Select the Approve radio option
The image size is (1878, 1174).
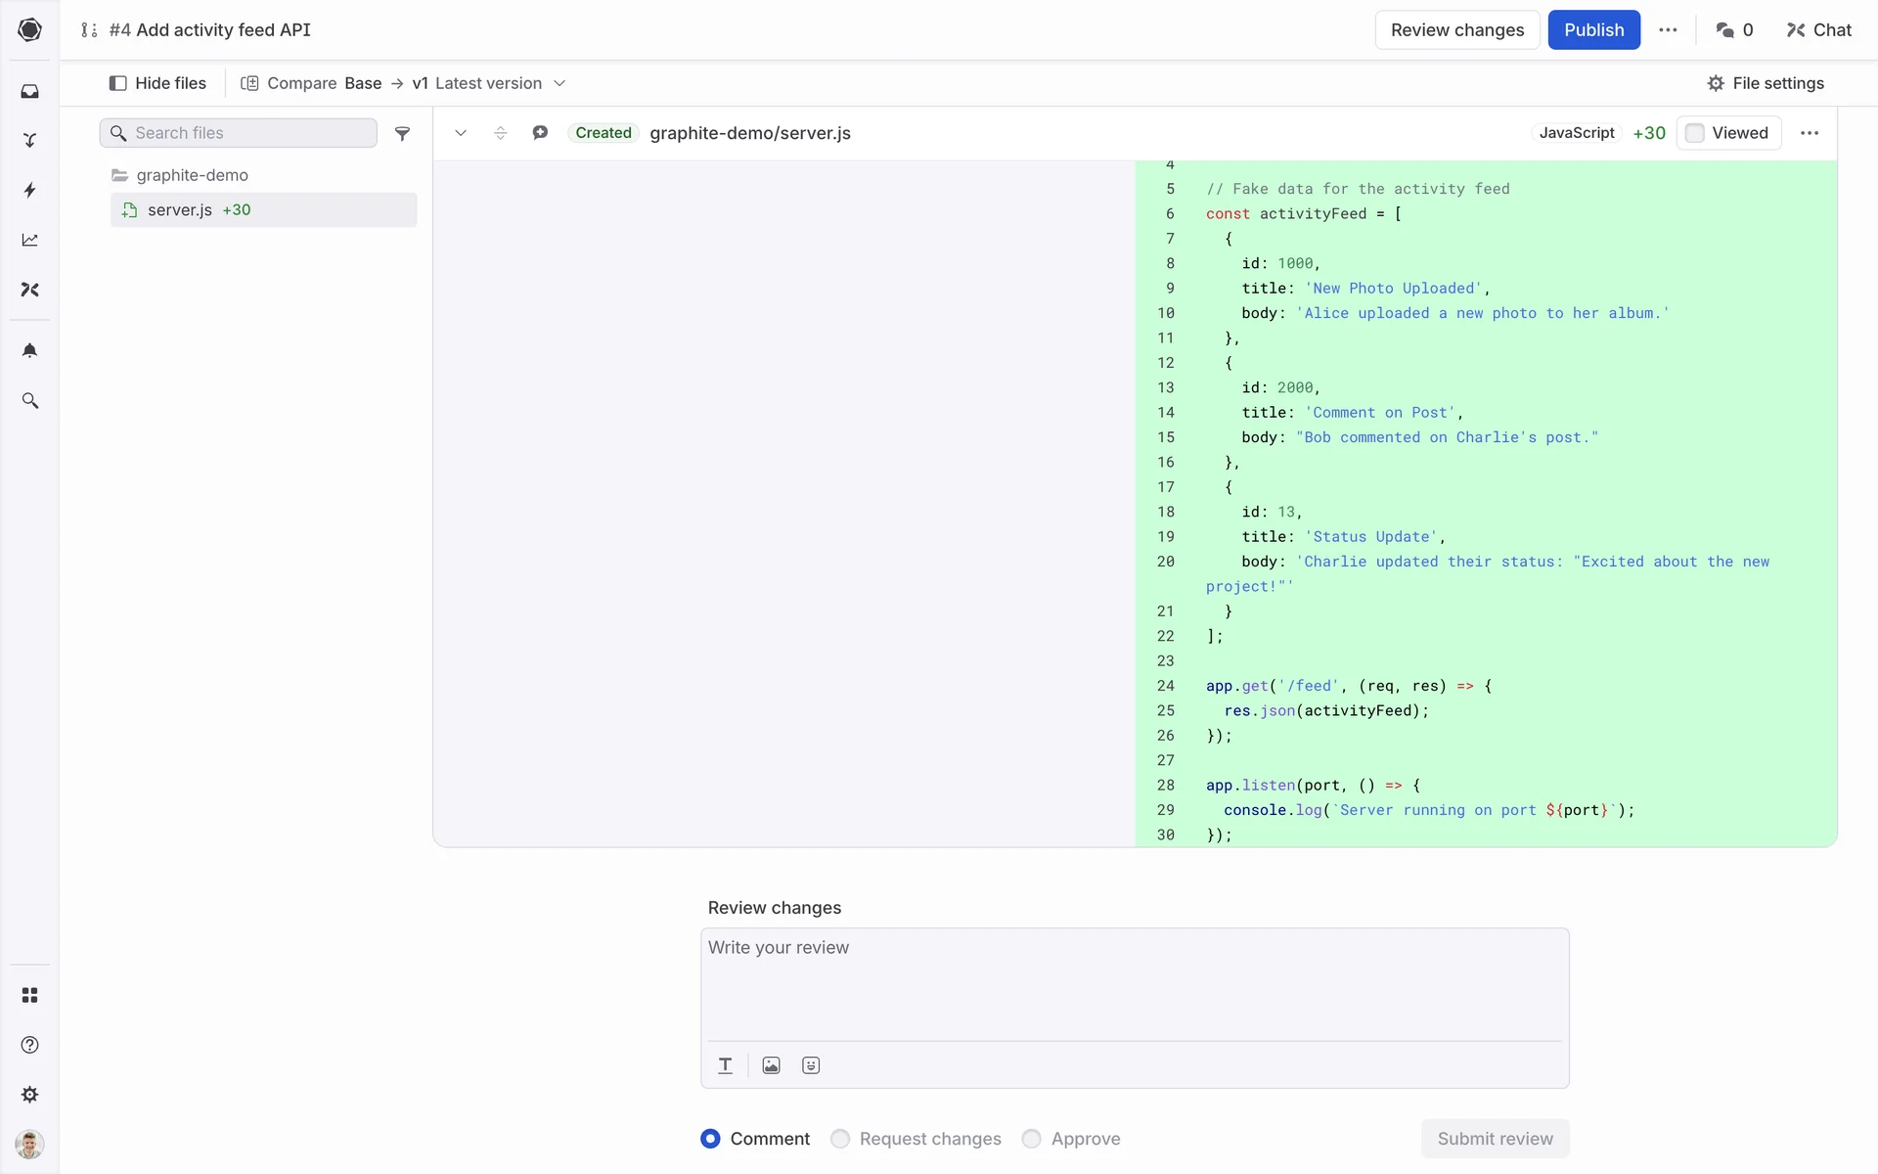point(1031,1139)
